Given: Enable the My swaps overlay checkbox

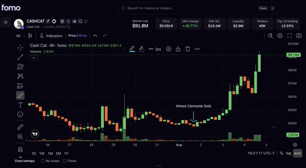Looking at the screenshot, I should (43, 161).
